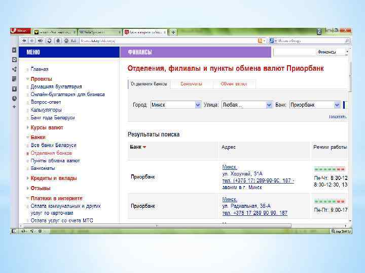
Task: Add a new tab with the plus button
Action: pyautogui.click(x=173, y=32)
